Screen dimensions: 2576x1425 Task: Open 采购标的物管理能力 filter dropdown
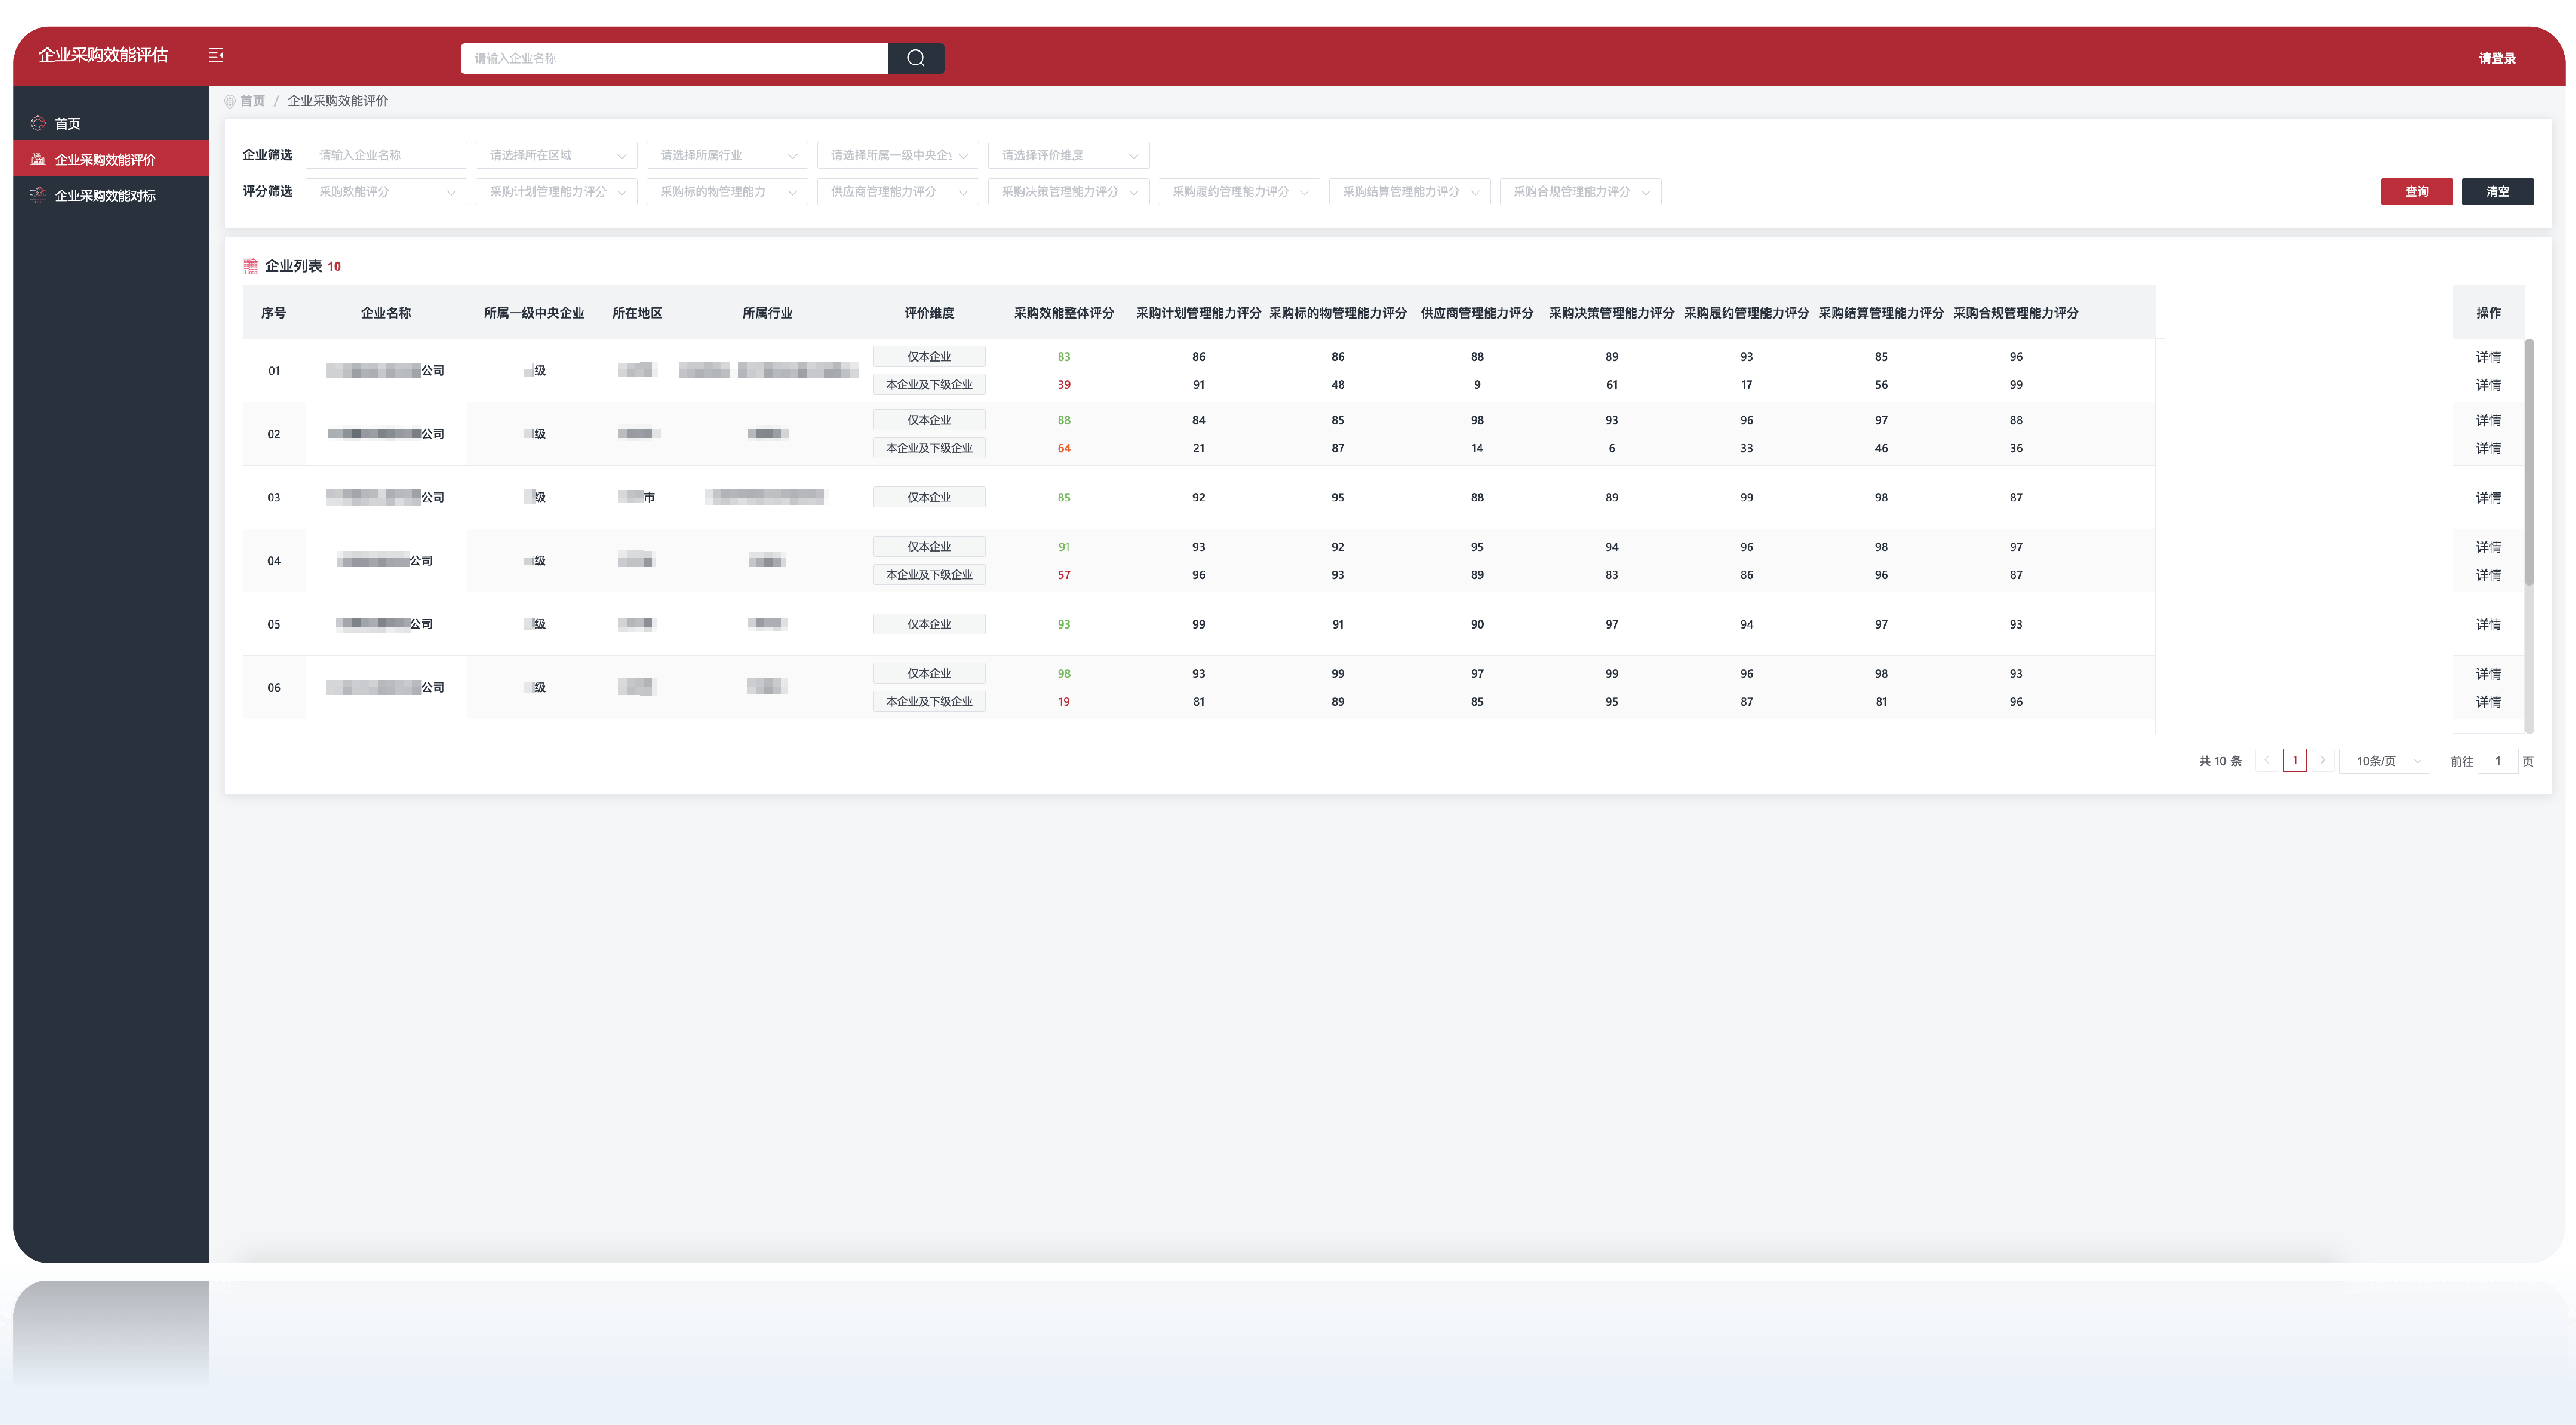click(727, 191)
